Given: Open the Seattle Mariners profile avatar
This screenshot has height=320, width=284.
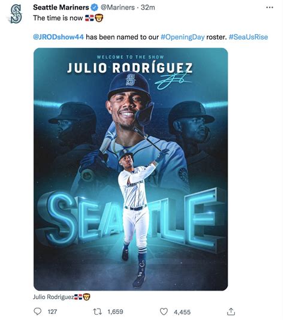Looking at the screenshot, I should 16,14.
